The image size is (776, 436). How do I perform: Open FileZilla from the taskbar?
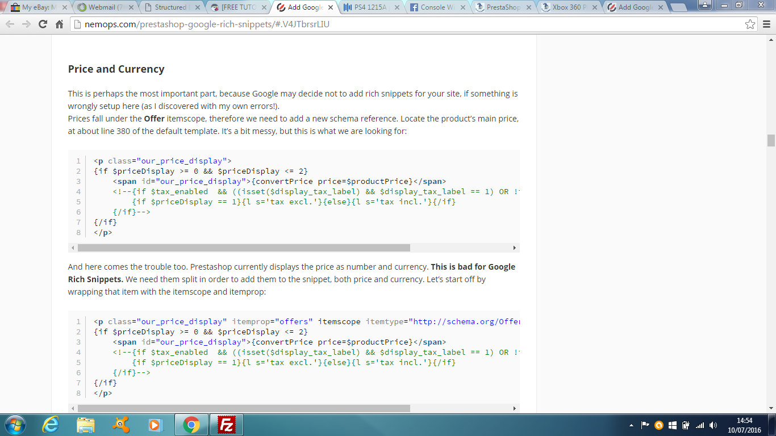227,425
